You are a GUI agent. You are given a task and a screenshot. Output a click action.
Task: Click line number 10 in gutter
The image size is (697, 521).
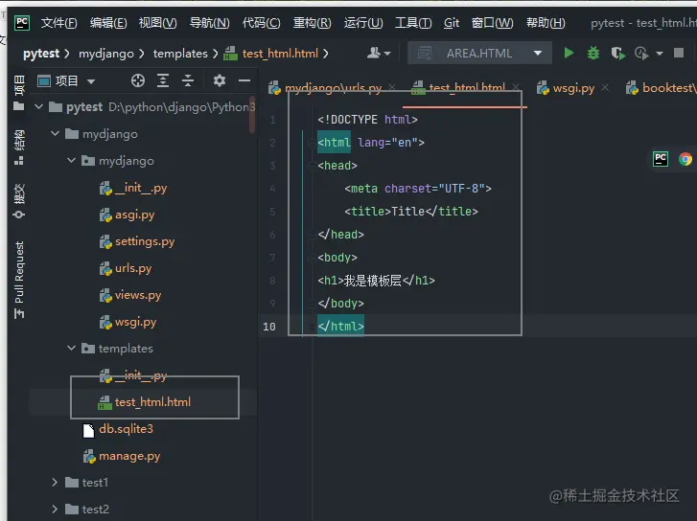pyautogui.click(x=269, y=327)
